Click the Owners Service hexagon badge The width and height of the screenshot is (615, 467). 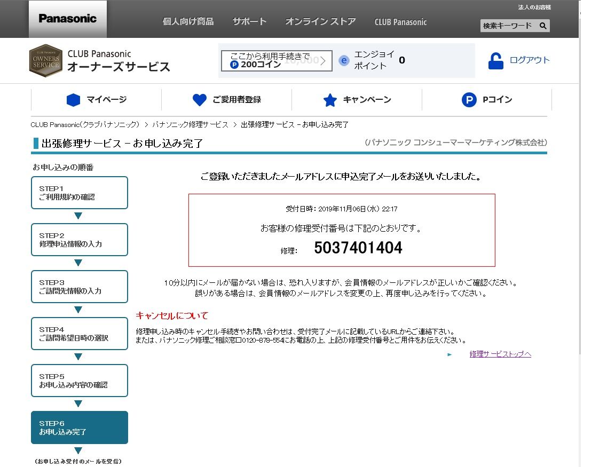46,61
